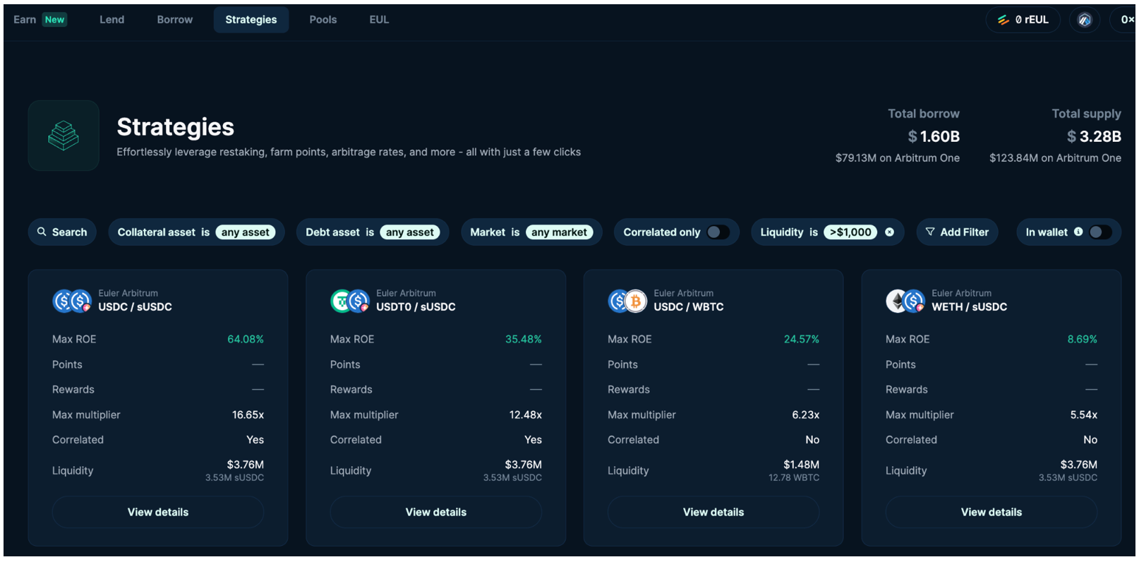Click the Search strategies field
1139x562 pixels.
pos(62,232)
